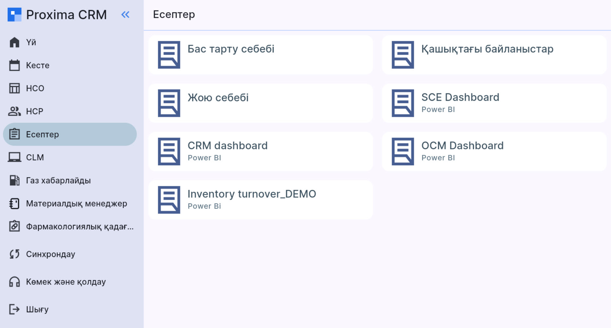
Task: Click Синхрондау sync icon
Action: point(14,254)
